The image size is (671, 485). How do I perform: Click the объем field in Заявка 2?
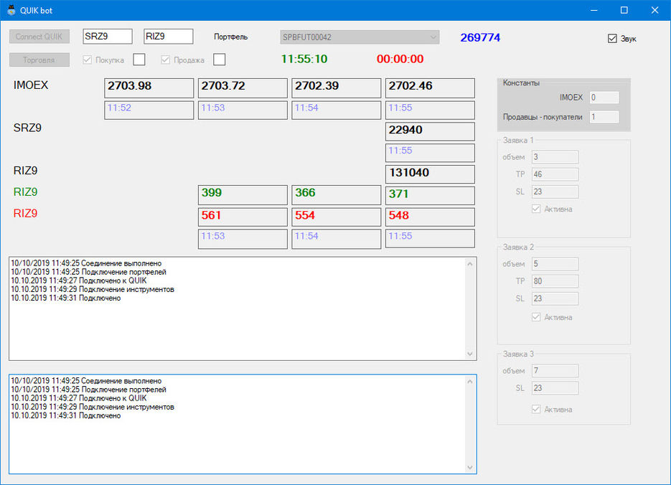(x=555, y=264)
